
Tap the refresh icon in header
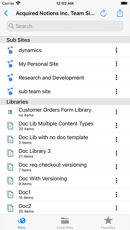(103, 13)
